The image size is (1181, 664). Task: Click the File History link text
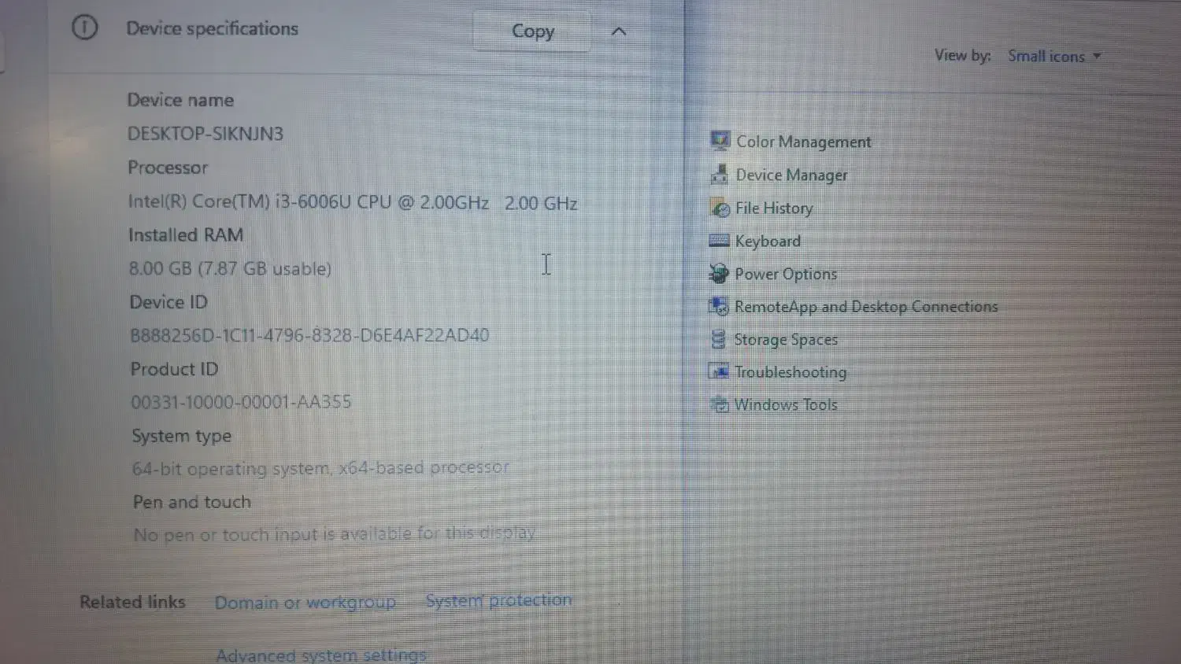tap(774, 208)
